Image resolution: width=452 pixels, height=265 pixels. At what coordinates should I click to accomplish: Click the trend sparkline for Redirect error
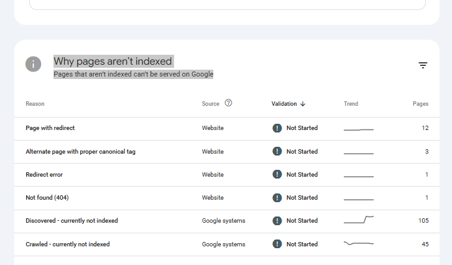click(x=359, y=177)
